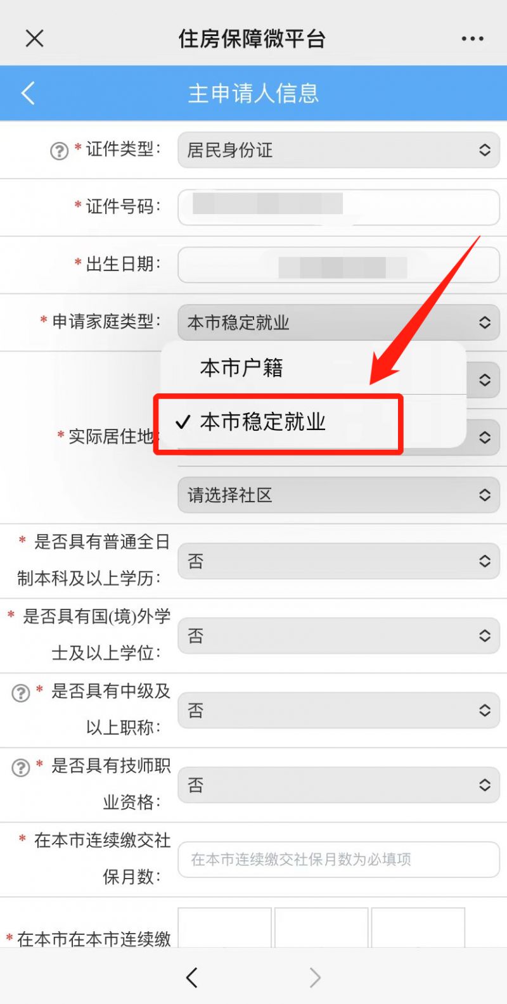This screenshot has width=507, height=1004.
Task: Choose checked 本市稳定就业 option
Action: [x=279, y=423]
